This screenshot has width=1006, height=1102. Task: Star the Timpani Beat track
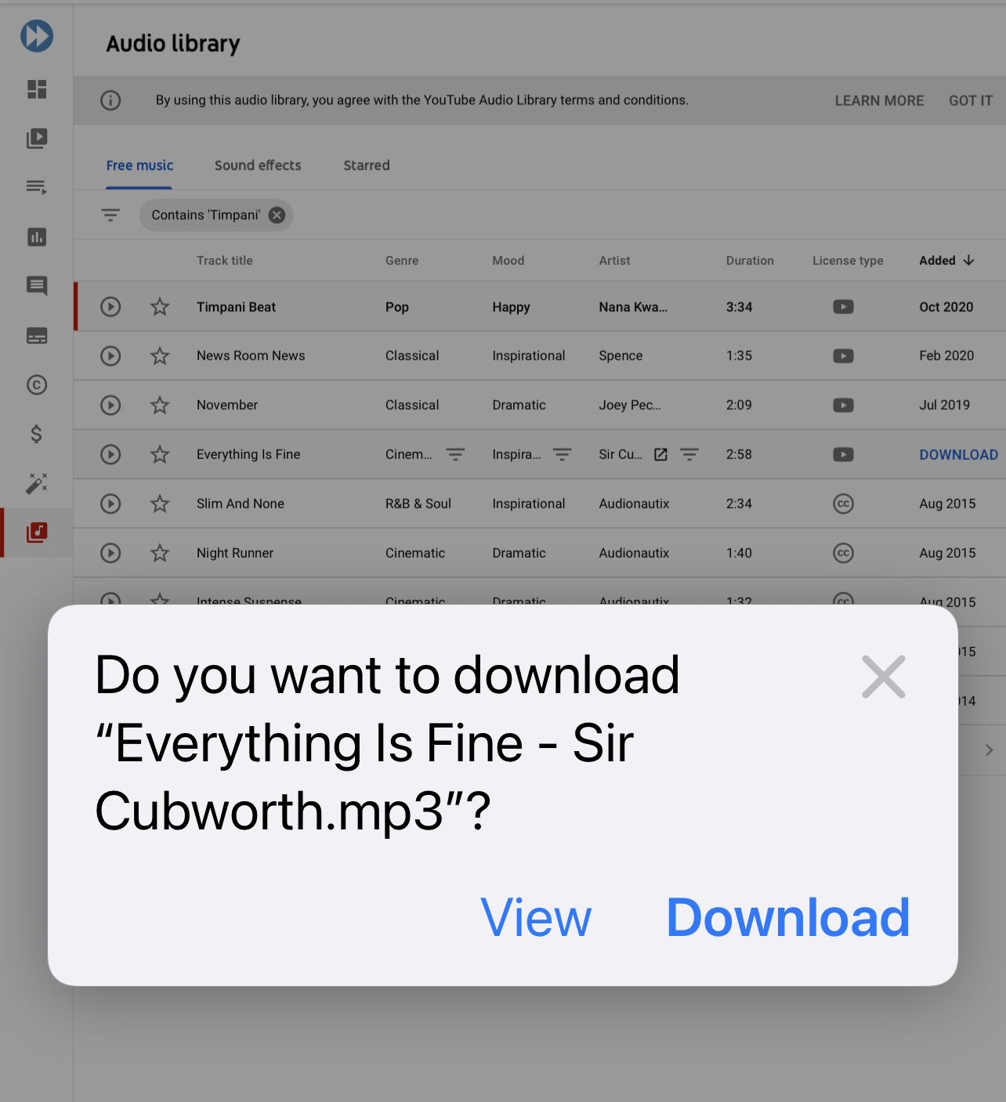click(160, 307)
